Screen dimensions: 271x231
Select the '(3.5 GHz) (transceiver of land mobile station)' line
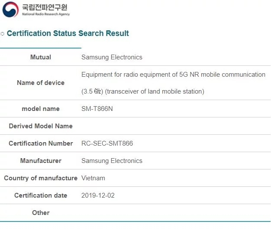(x=143, y=91)
